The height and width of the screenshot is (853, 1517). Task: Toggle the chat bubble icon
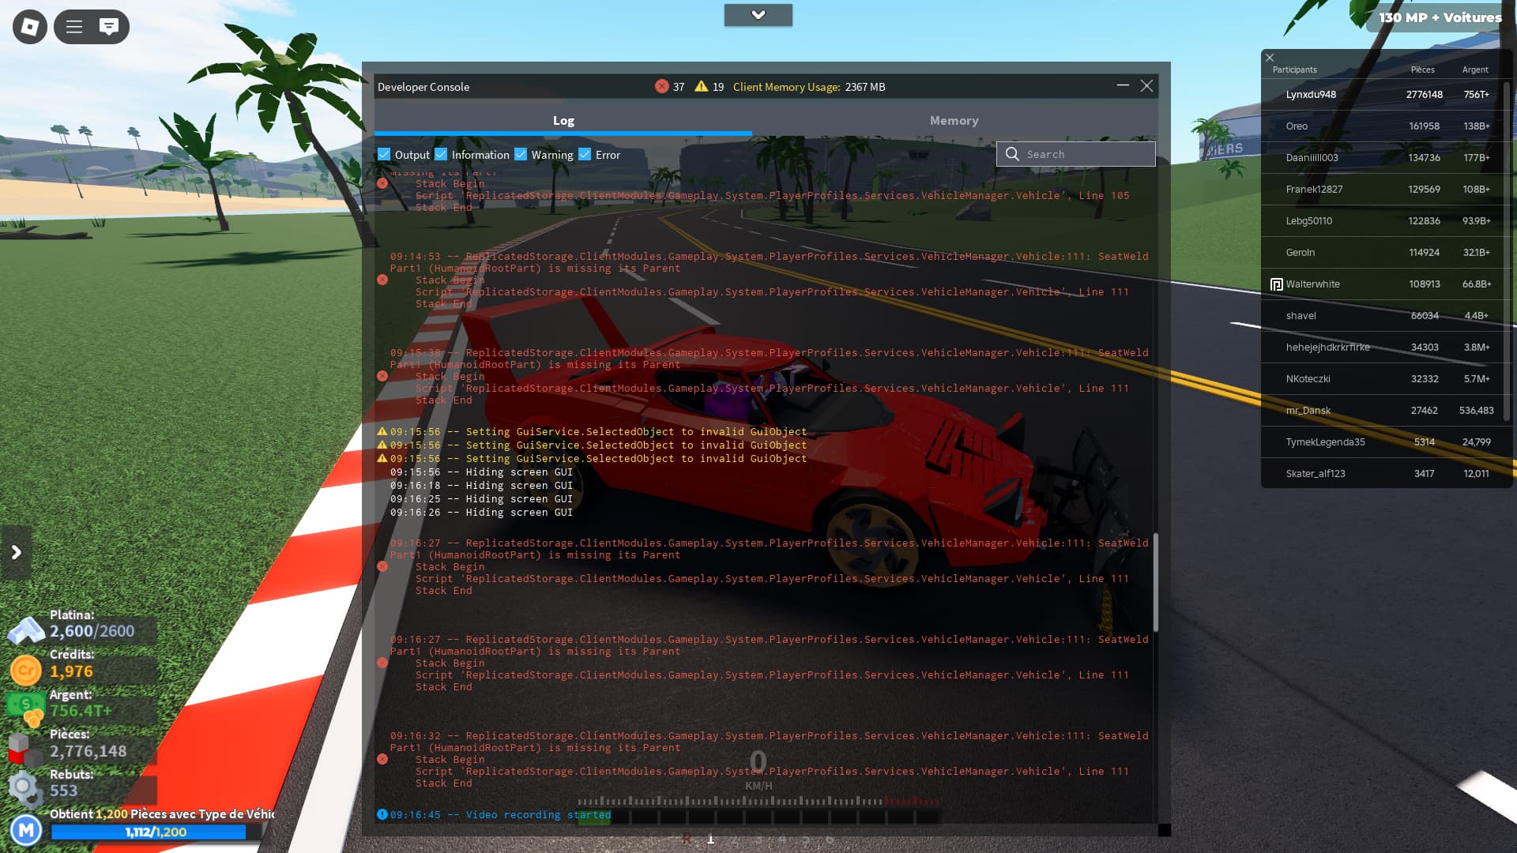[x=109, y=27]
